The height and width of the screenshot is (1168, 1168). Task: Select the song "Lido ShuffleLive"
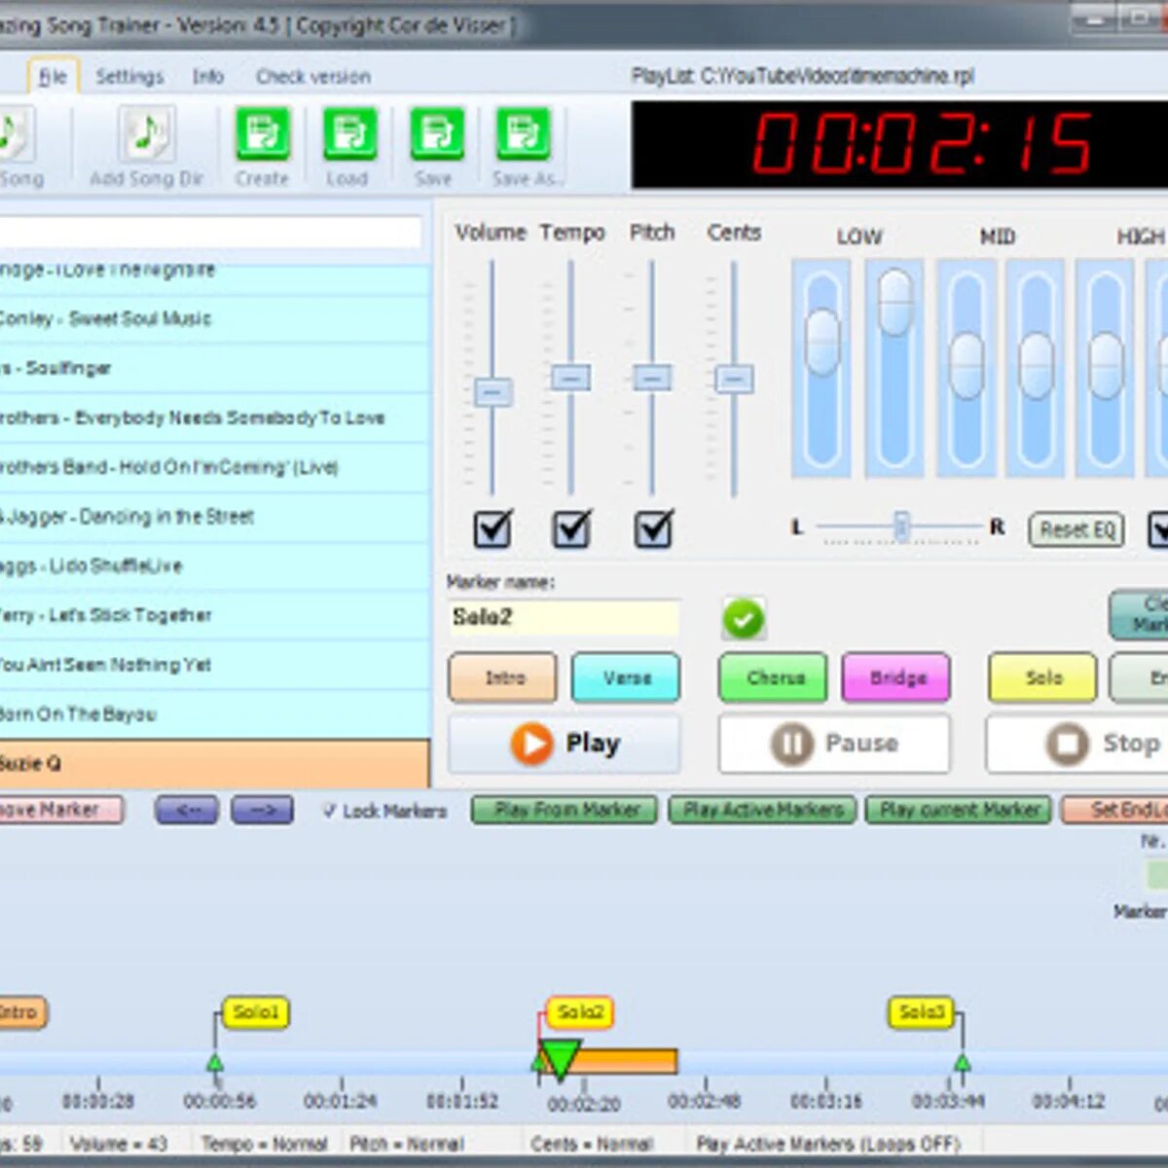(x=214, y=566)
